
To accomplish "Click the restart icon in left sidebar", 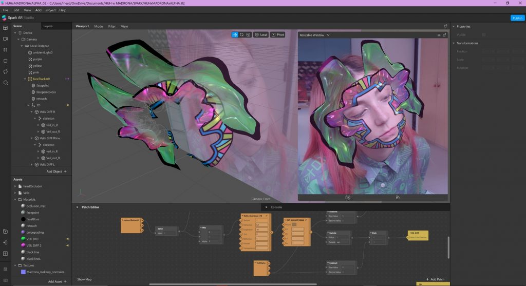I will 6,71.
